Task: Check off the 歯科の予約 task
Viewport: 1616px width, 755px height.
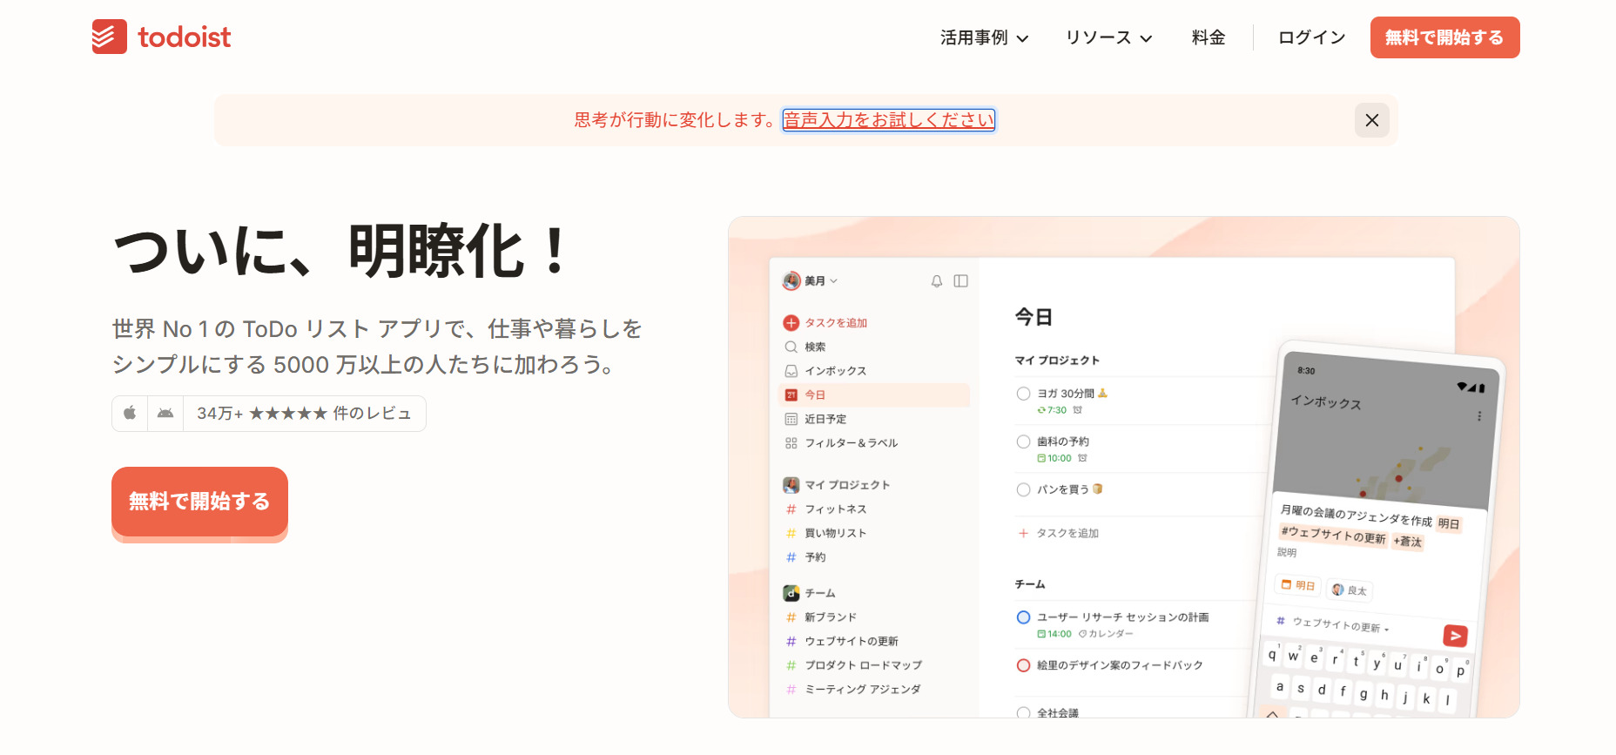Action: pos(1023,442)
